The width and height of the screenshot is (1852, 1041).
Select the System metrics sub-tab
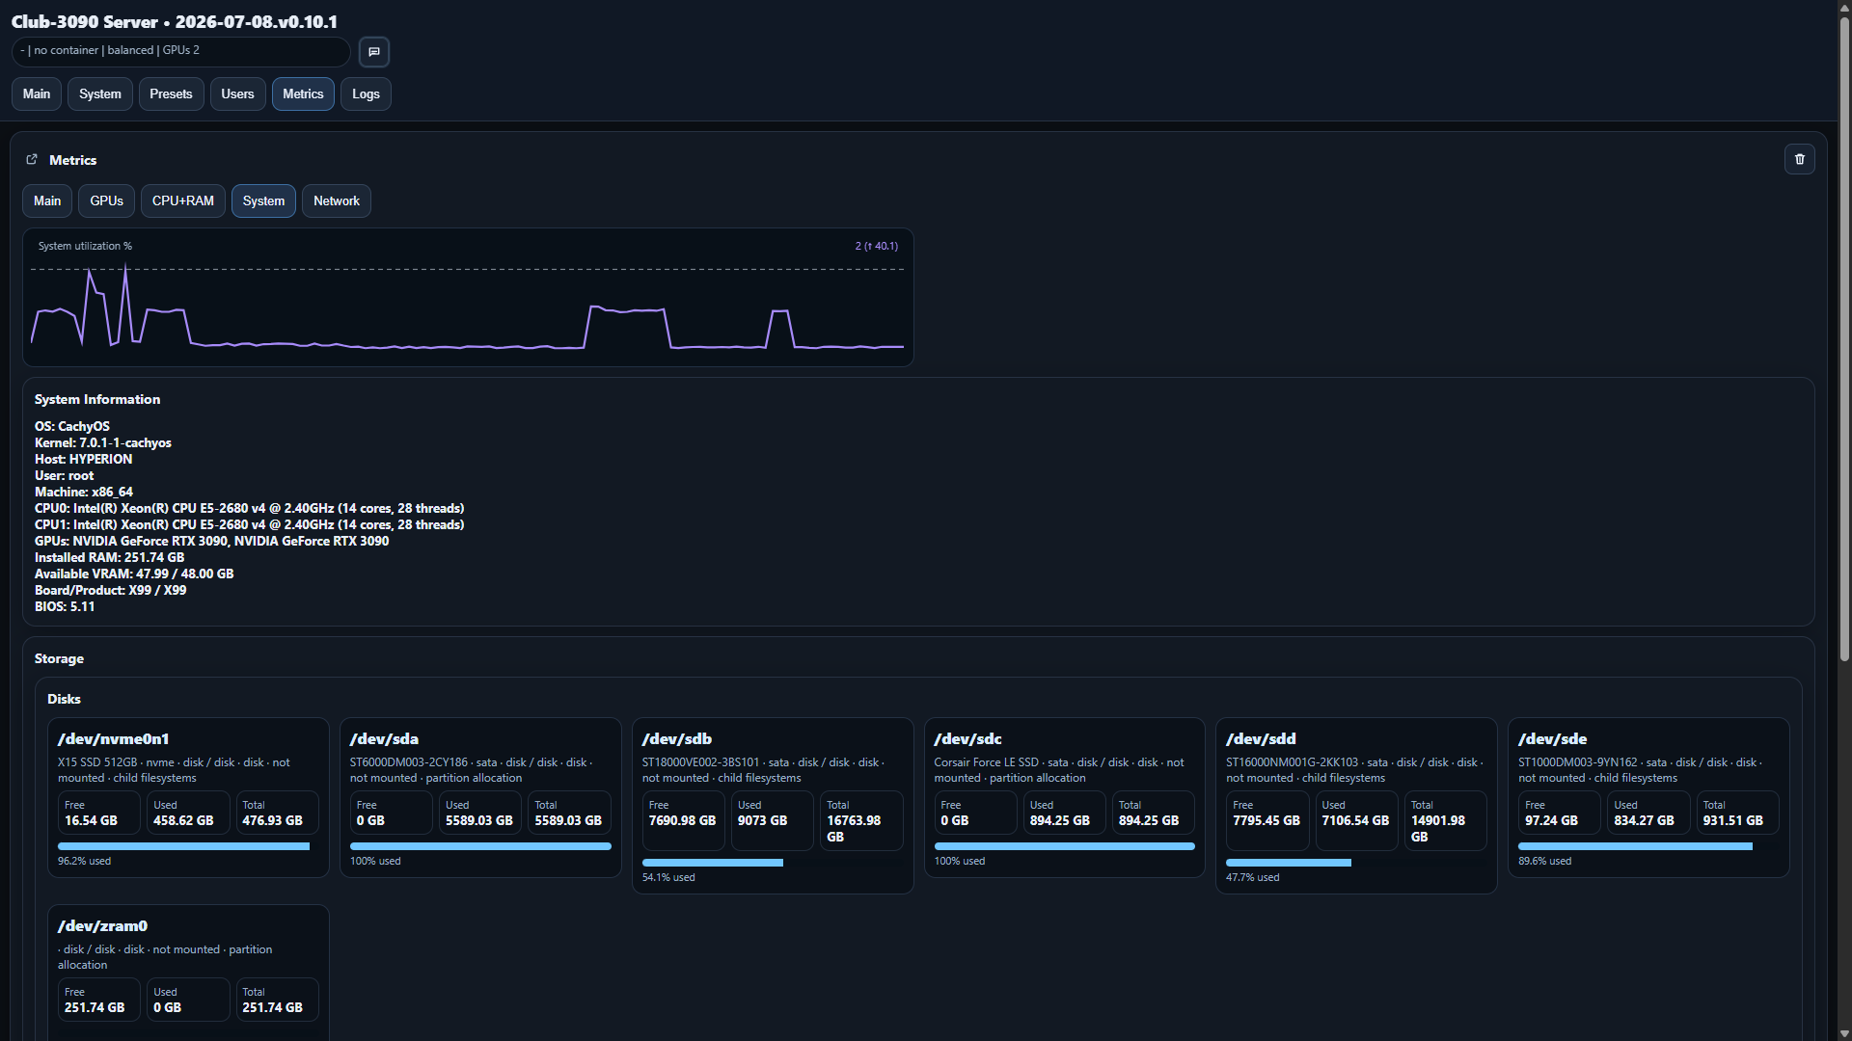(263, 200)
